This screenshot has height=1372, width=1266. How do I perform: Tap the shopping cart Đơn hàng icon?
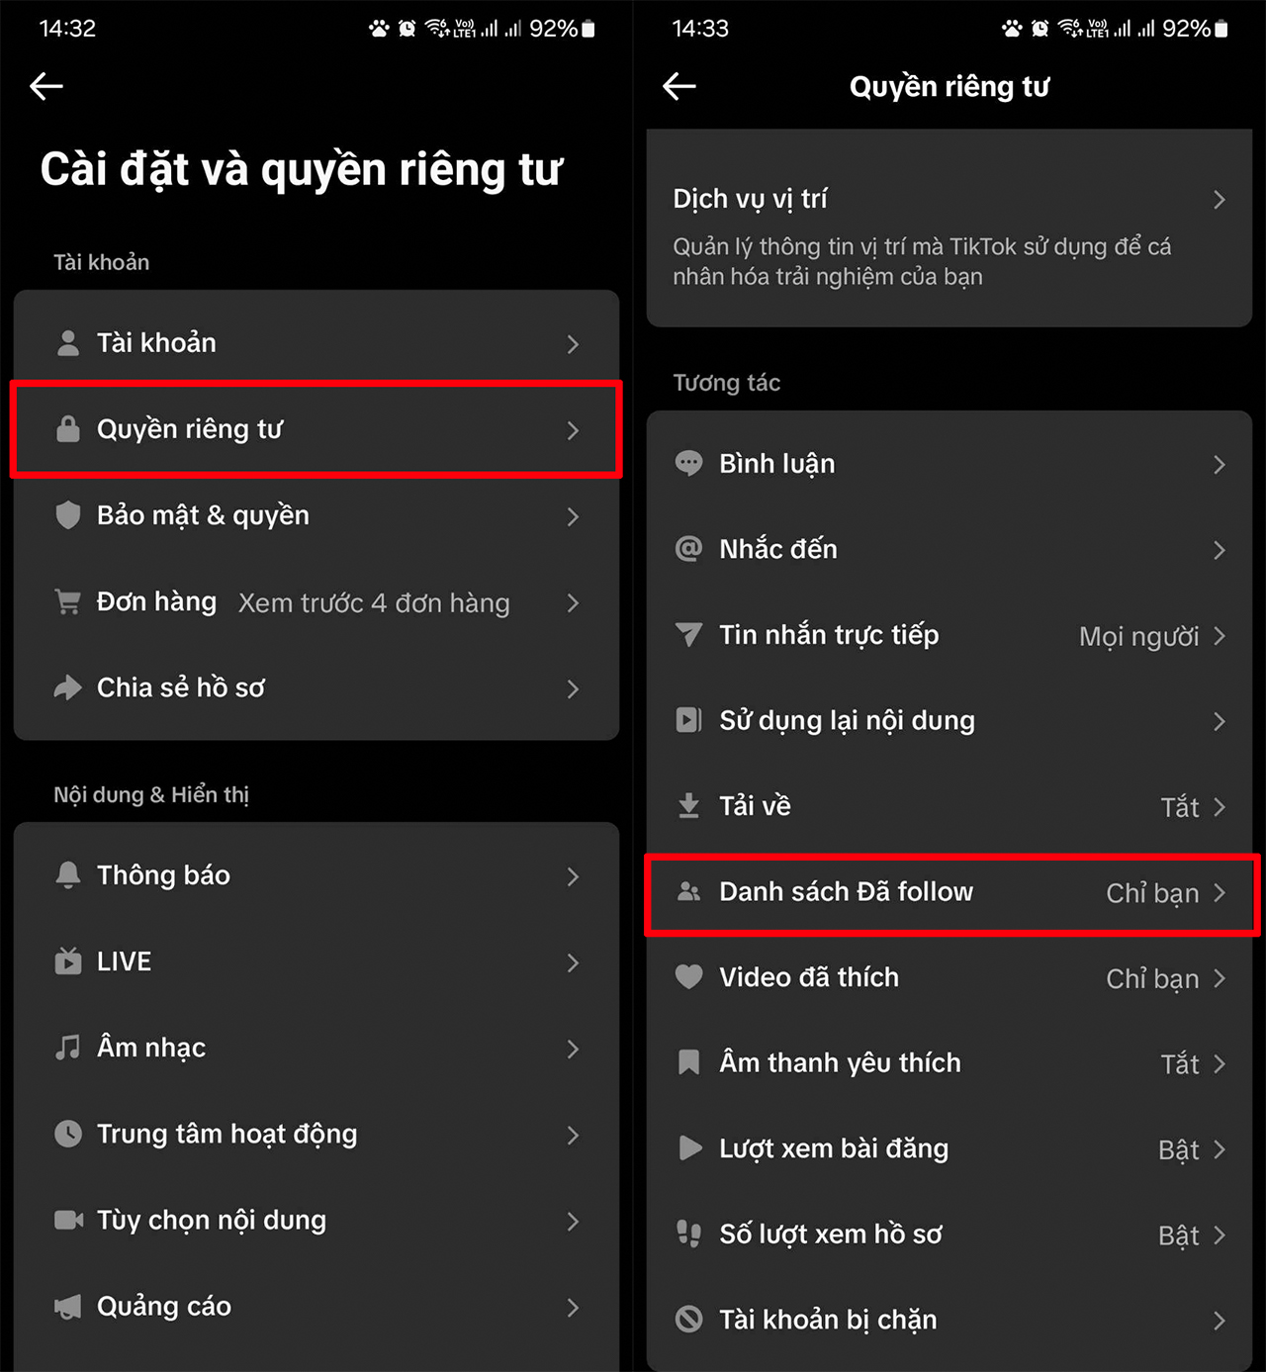click(68, 601)
